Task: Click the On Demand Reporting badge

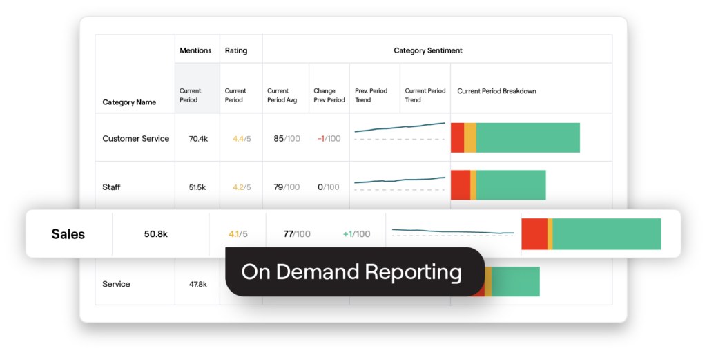Action: (x=351, y=272)
